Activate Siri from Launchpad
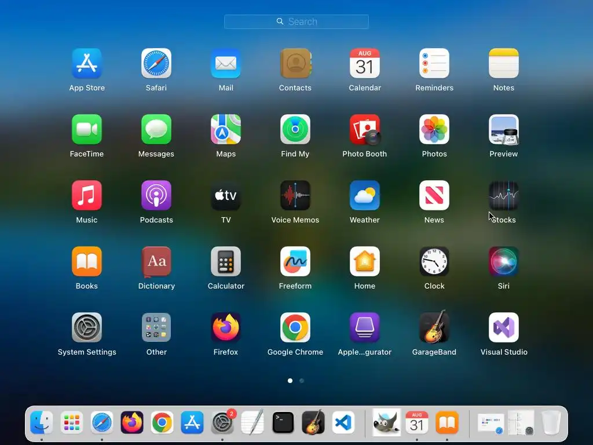This screenshot has width=593, height=445. 504,261
